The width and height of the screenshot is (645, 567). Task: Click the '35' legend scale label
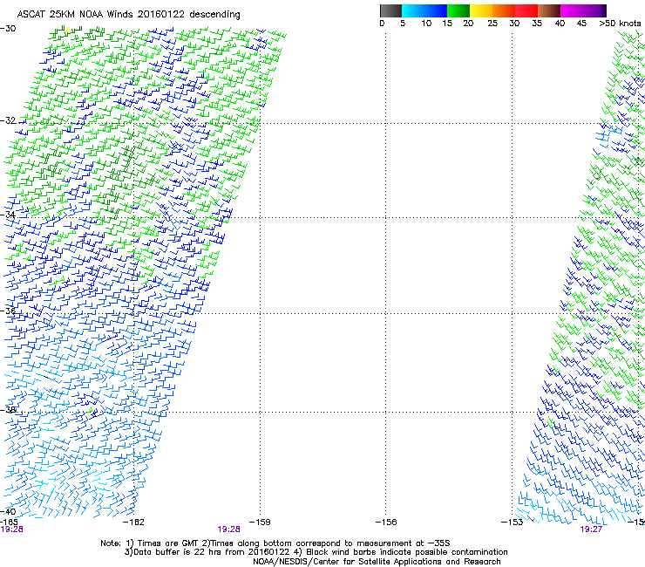pyautogui.click(x=536, y=24)
